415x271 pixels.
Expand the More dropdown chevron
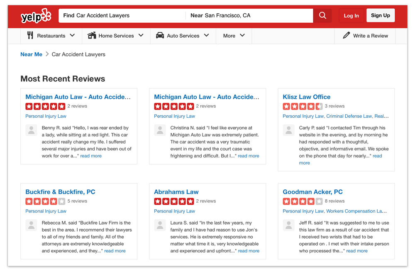(x=242, y=35)
